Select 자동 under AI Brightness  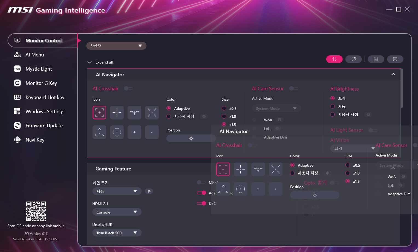[333, 106]
